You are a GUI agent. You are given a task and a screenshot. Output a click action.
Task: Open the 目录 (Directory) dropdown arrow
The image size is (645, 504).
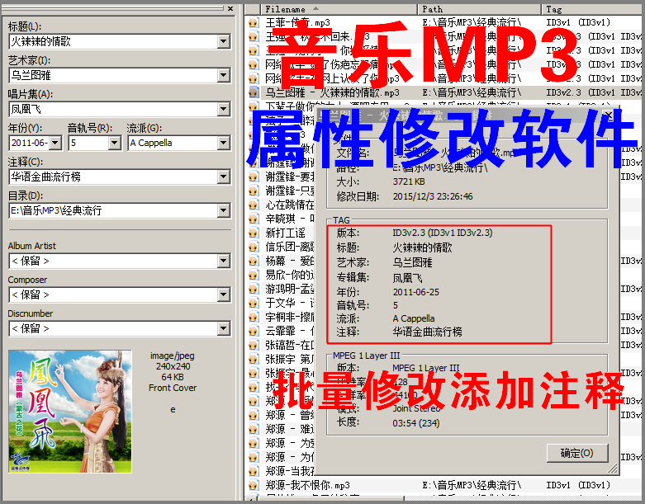tap(223, 210)
